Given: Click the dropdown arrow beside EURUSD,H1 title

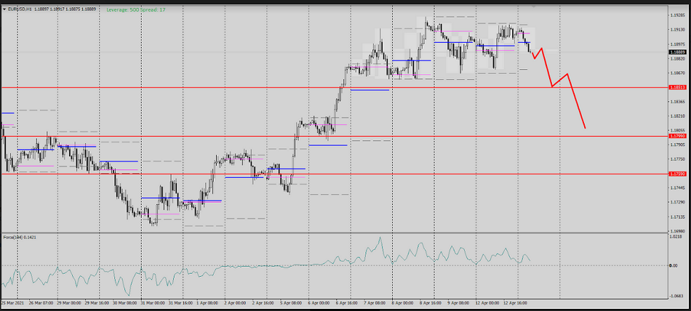Looking at the screenshot, I should [x=4, y=10].
